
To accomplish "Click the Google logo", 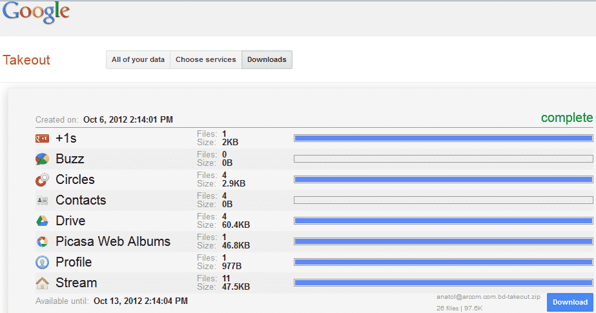I will (36, 13).
